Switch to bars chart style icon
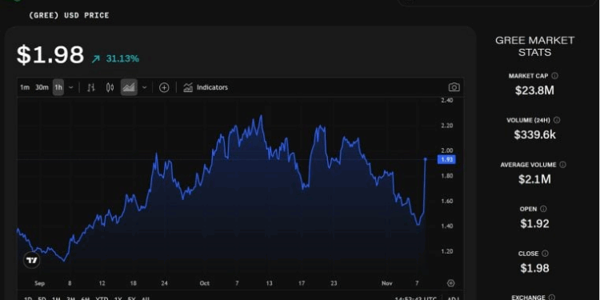The width and height of the screenshot is (600, 300). click(x=90, y=88)
